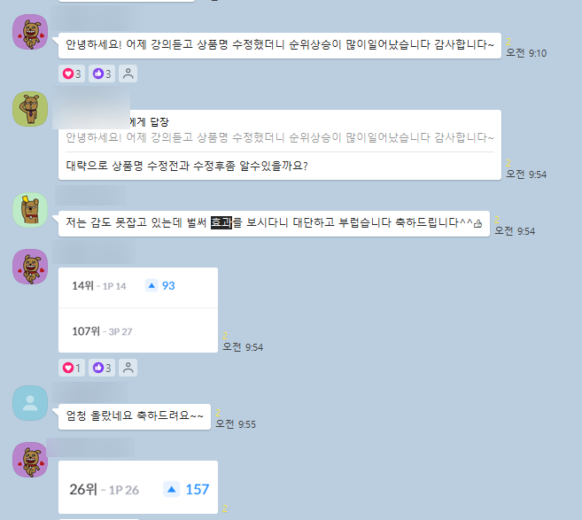582x520 pixels.
Task: Click thumbs-up reaction under ranking image message
Action: (x=102, y=368)
